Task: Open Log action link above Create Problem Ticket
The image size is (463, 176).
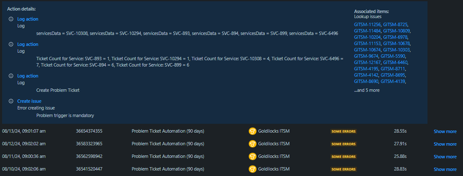Action: point(28,76)
